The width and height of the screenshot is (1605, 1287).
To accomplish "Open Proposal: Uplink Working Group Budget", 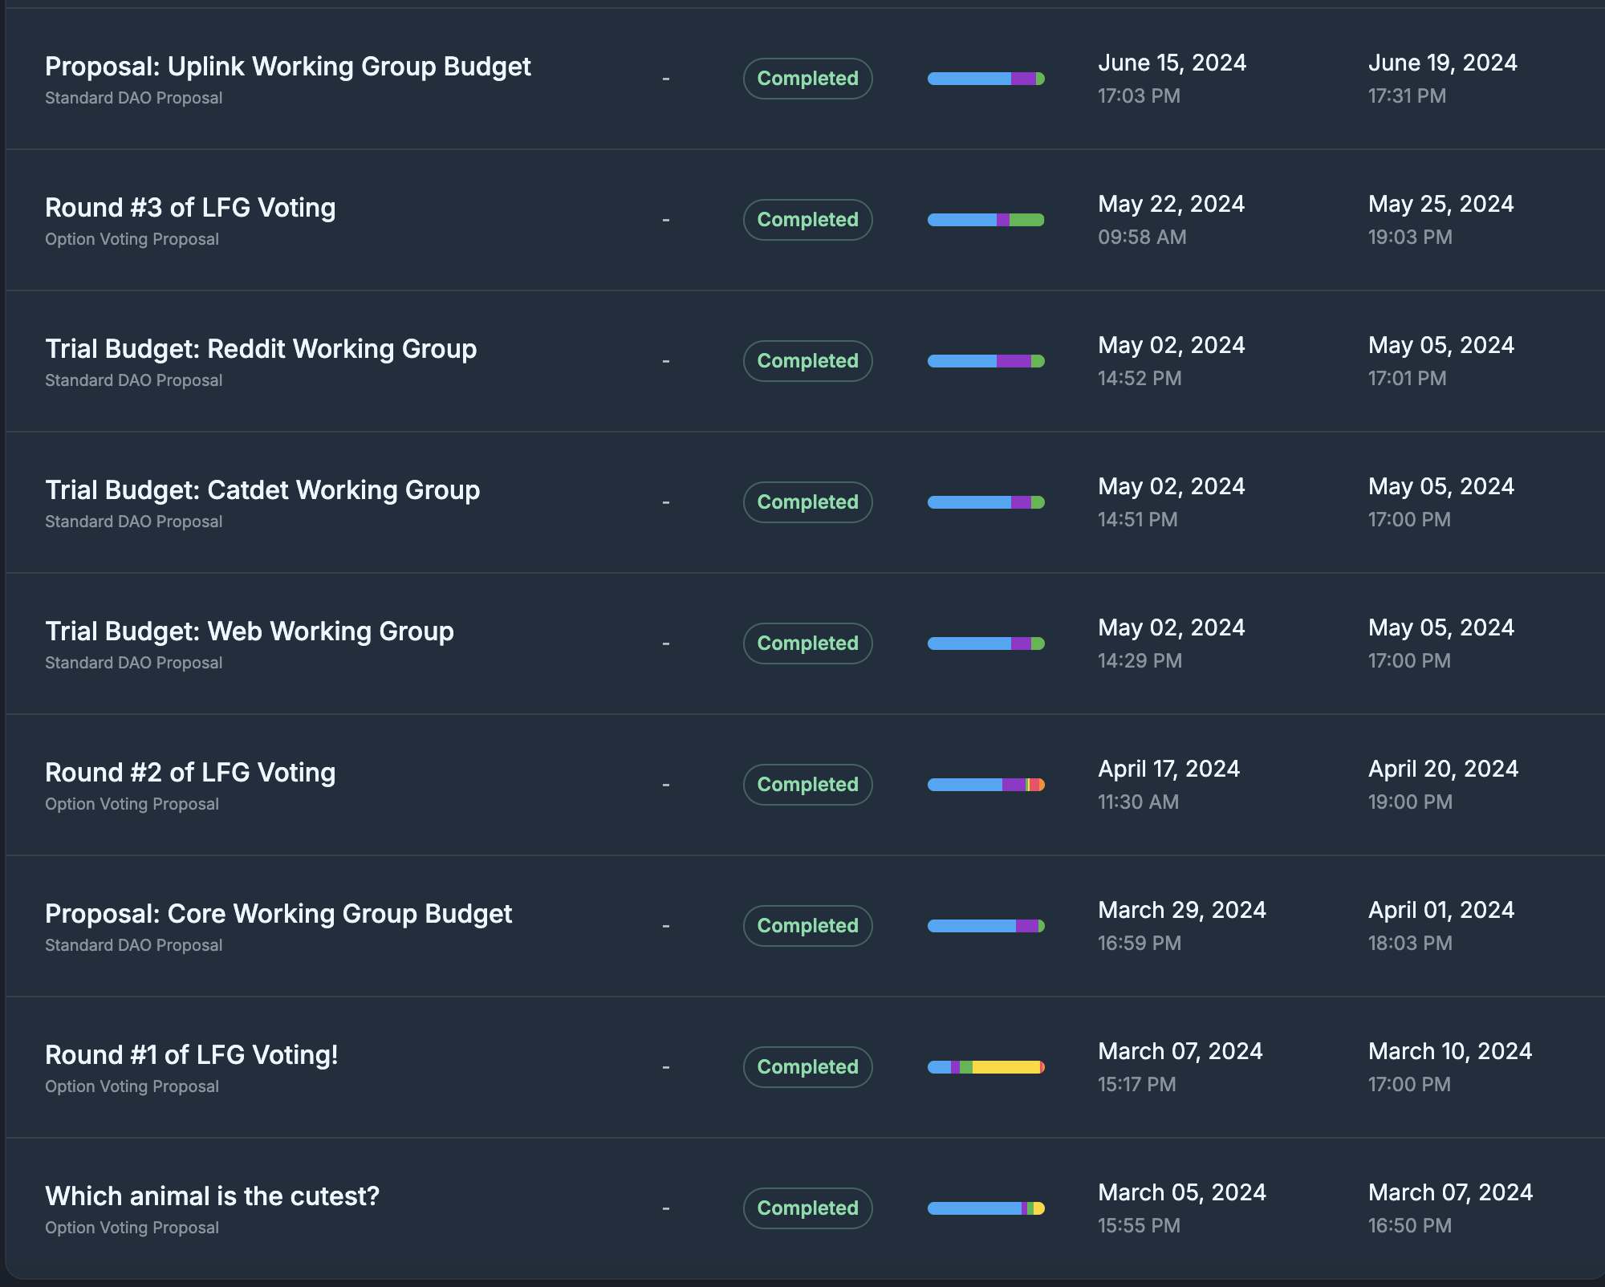I will 287,67.
